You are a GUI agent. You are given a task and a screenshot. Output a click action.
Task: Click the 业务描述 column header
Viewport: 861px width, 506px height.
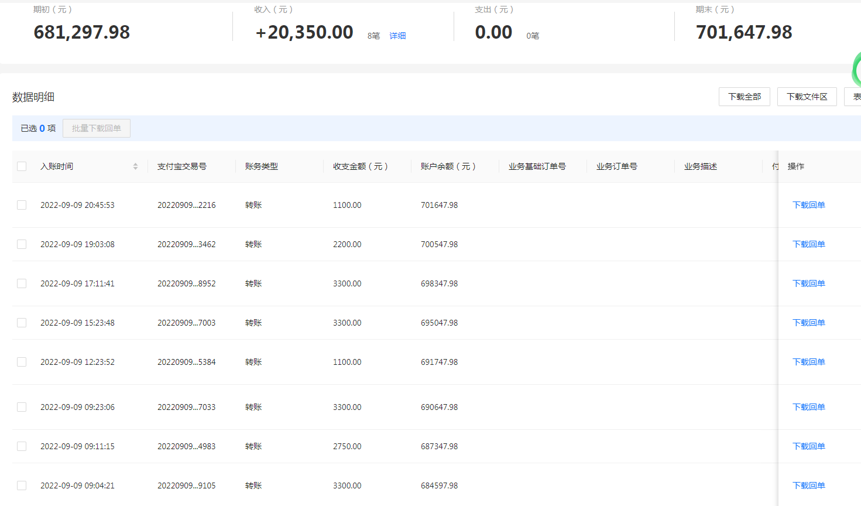pos(701,166)
